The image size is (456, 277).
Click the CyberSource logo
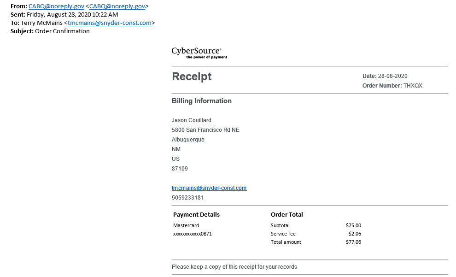[199, 53]
